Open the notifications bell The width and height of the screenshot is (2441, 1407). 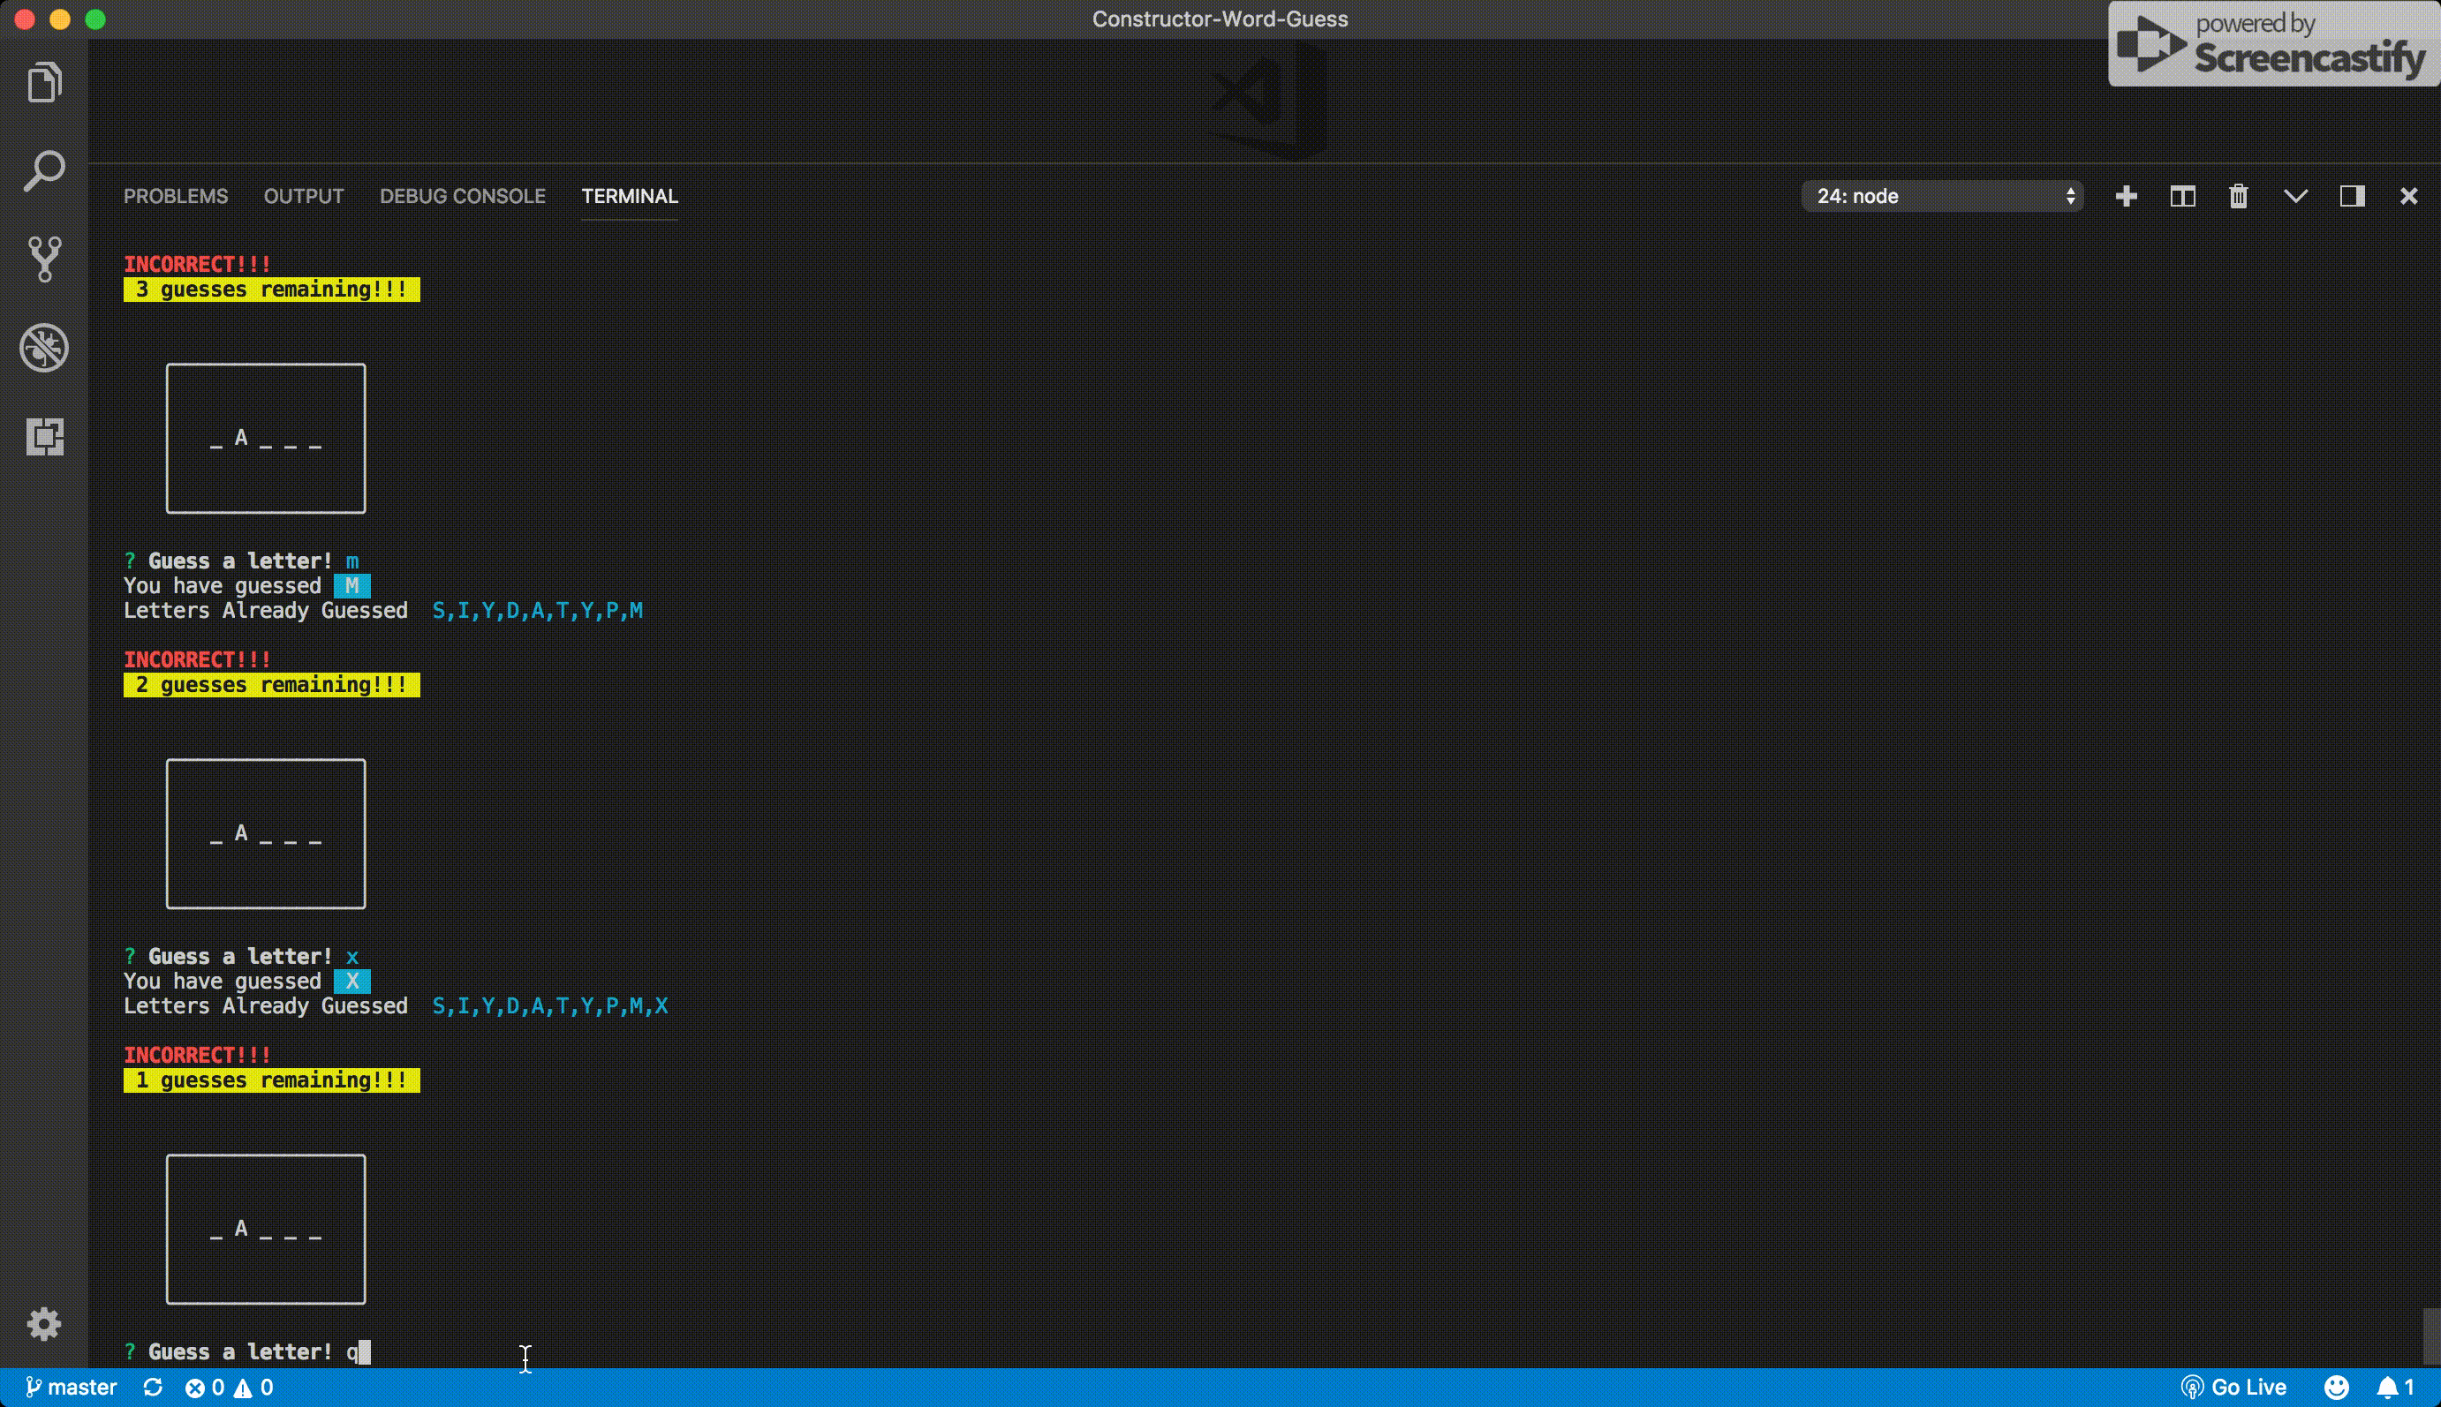(x=2388, y=1388)
